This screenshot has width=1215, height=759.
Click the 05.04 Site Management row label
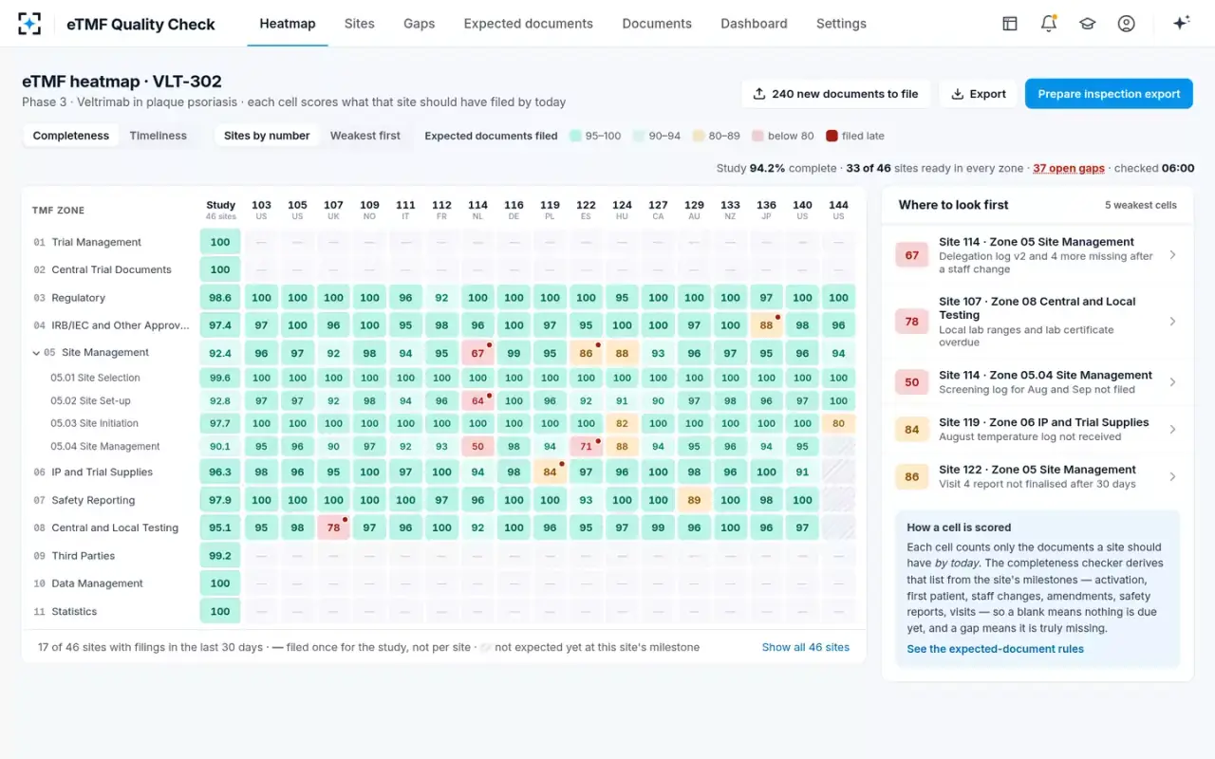coord(105,447)
